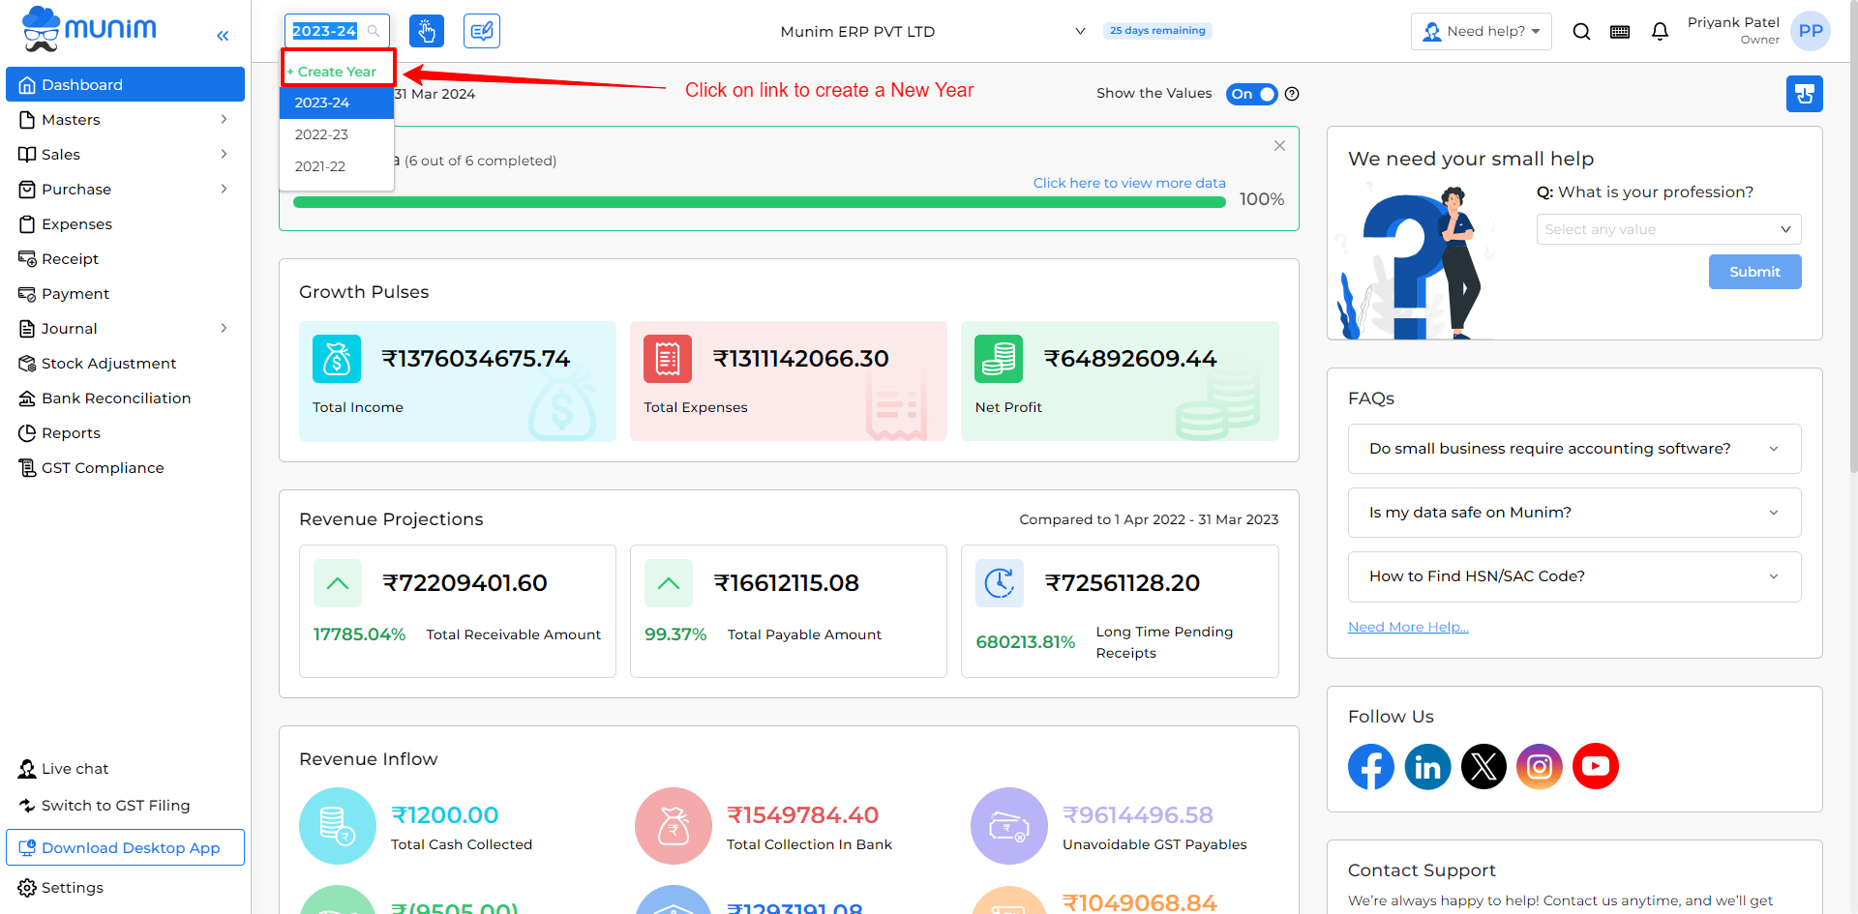Viewport: 1858px width, 914px height.
Task: Select the 2022-23 financial year
Action: 321,134
